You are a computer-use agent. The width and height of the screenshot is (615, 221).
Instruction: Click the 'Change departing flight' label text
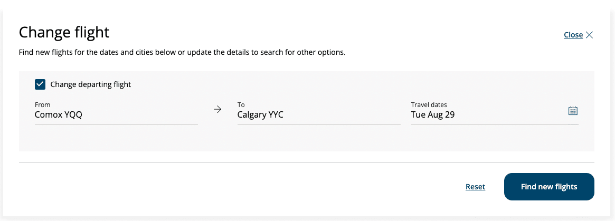click(91, 84)
